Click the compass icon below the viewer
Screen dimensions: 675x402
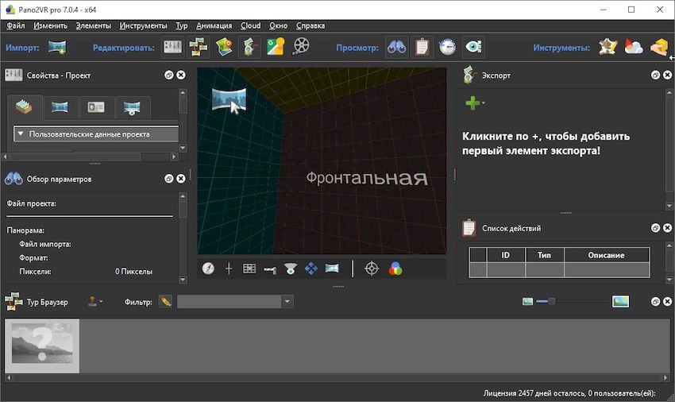(208, 269)
